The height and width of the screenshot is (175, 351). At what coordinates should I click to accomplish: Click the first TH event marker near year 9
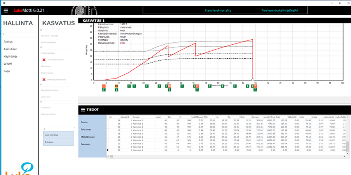click(x=117, y=86)
